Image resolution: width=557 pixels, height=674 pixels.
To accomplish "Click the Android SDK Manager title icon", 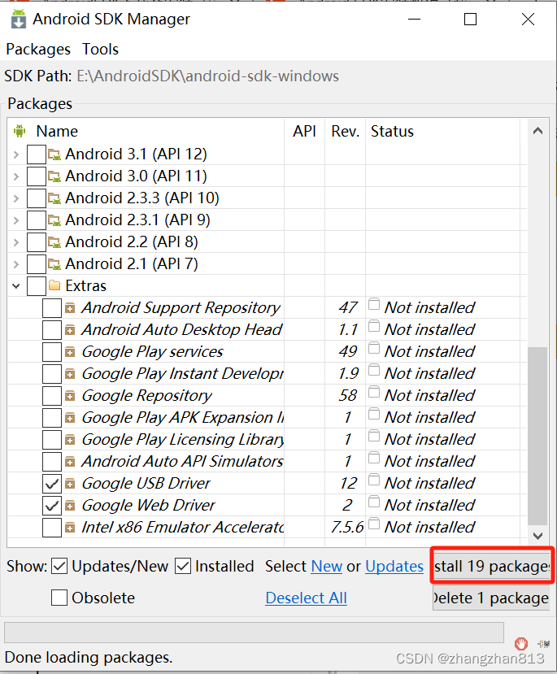I will coord(18,19).
